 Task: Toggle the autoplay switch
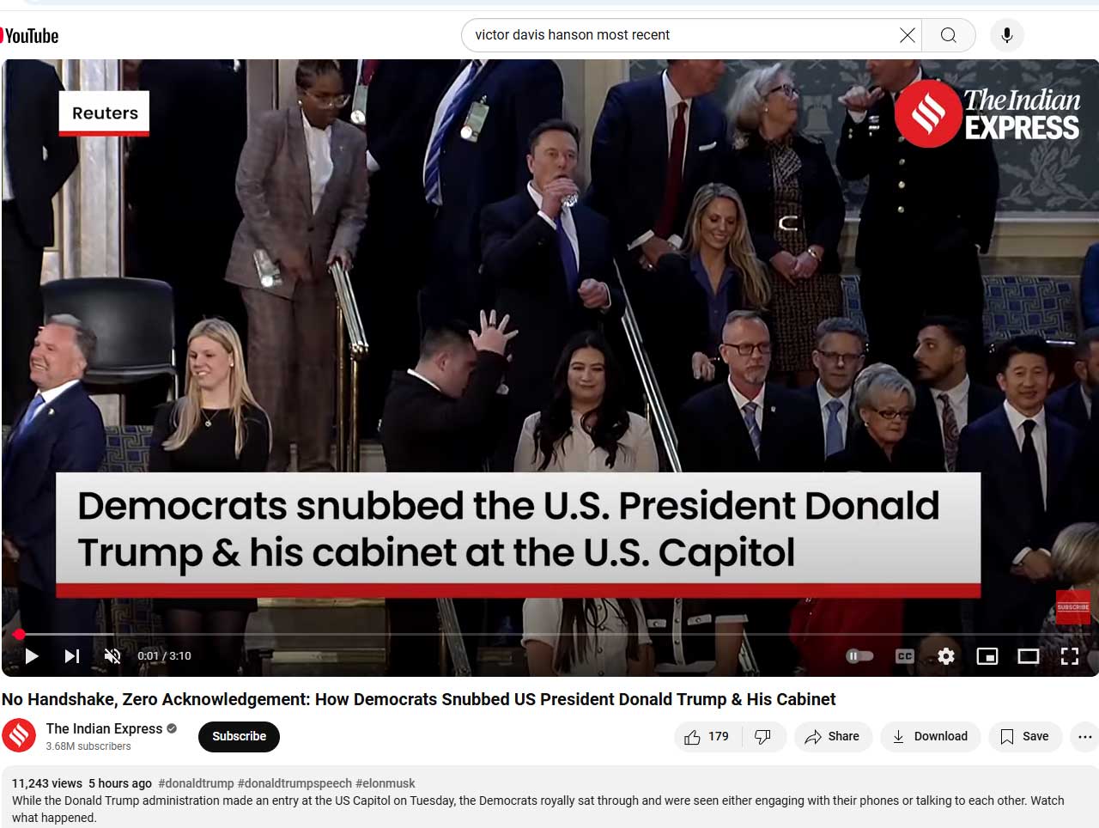click(x=859, y=656)
